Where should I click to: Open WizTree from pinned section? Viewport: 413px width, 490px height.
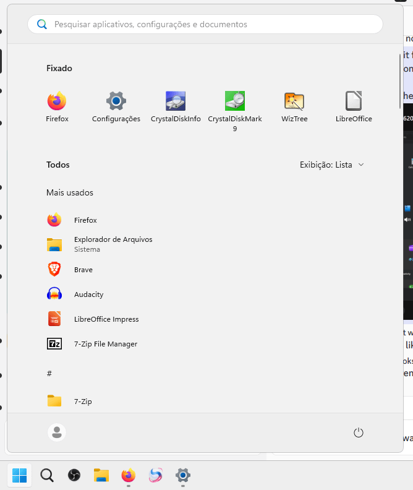[x=294, y=101]
